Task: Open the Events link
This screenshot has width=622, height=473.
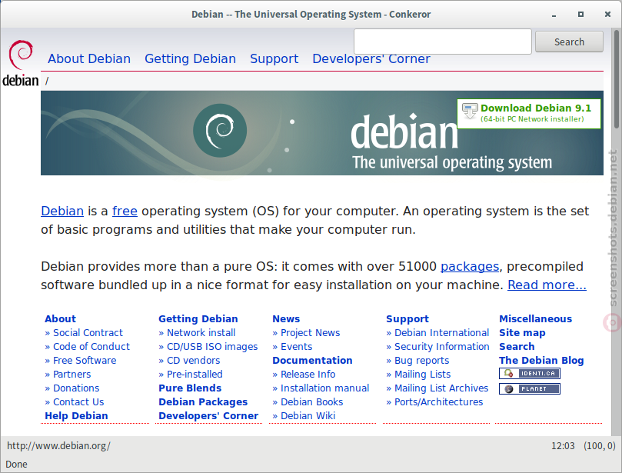Action: 296,347
